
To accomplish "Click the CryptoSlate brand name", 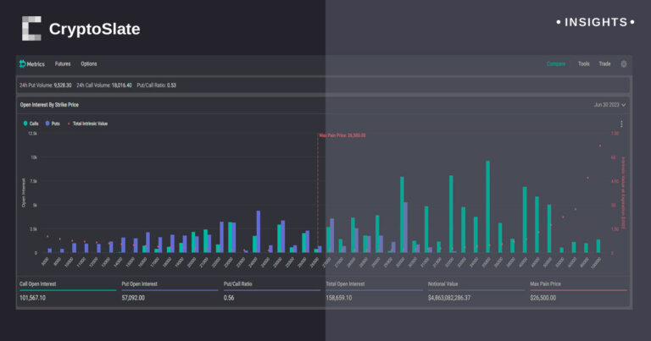I will 94,29.
